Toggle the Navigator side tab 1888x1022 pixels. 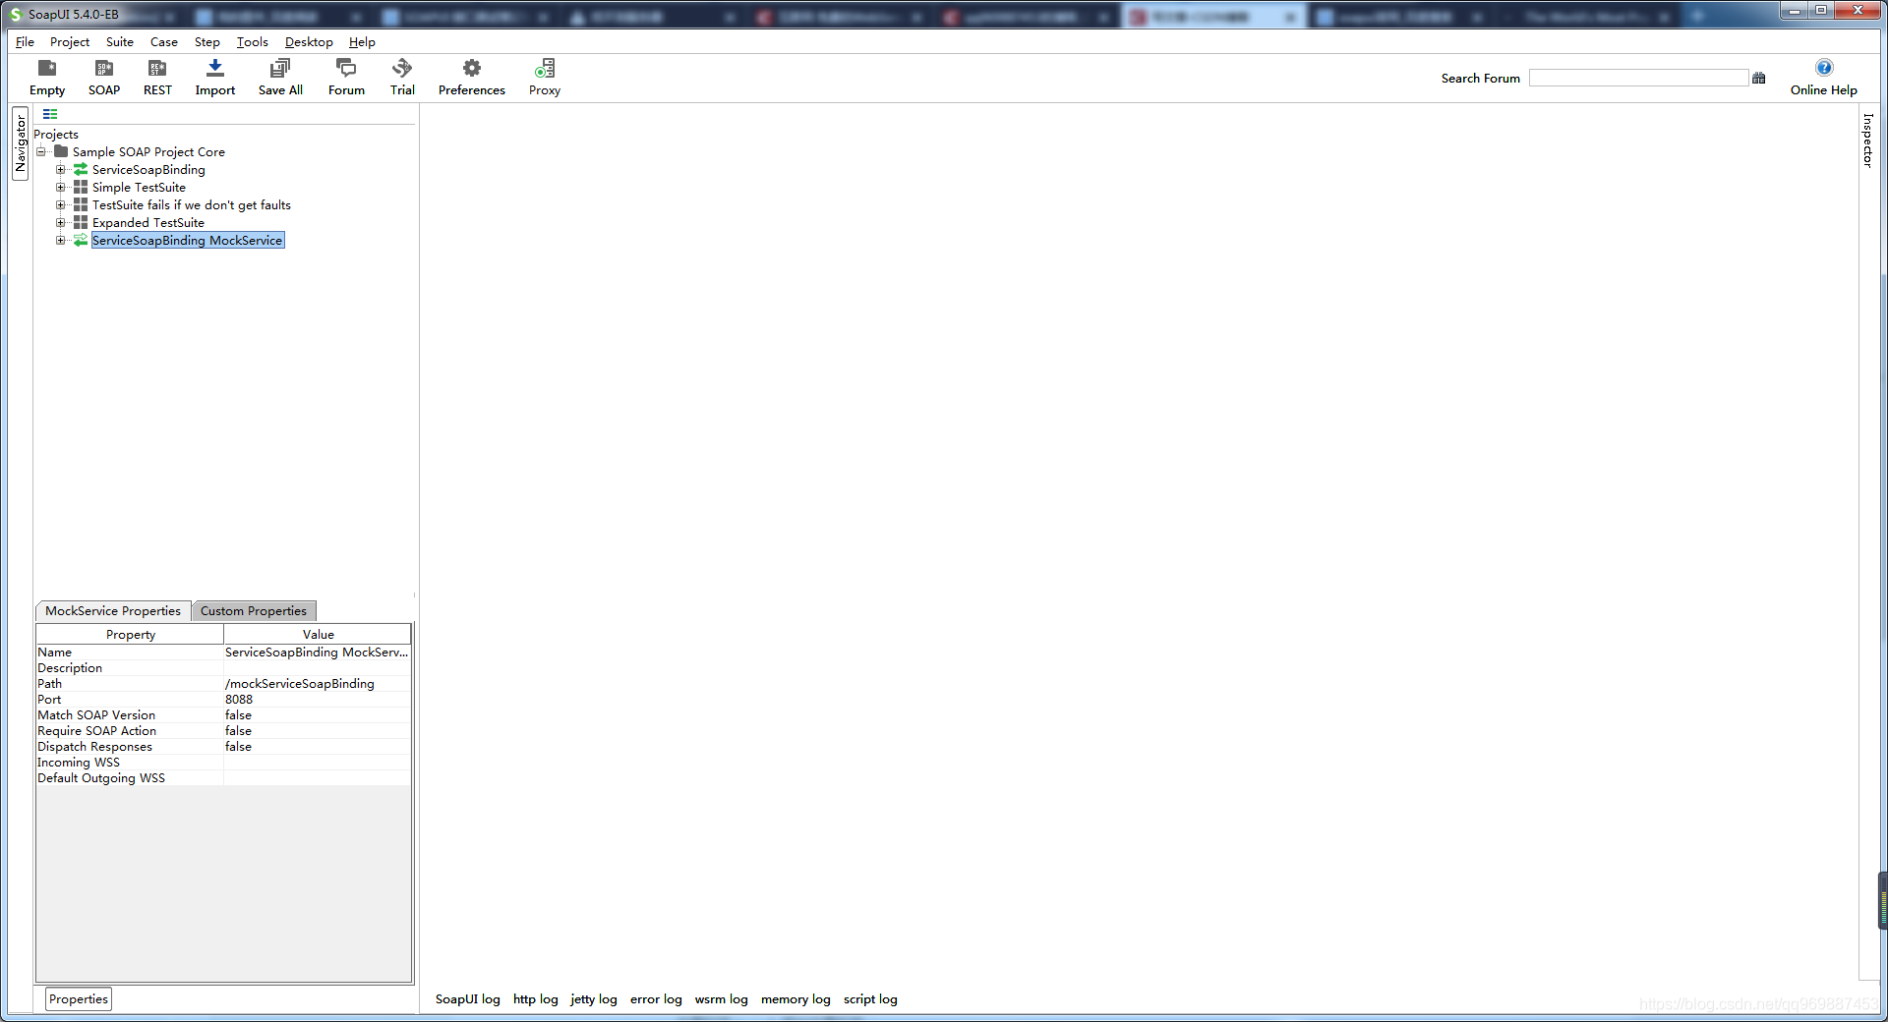20,143
